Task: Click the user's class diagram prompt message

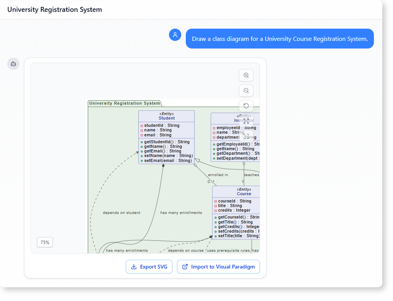Action: pos(279,39)
